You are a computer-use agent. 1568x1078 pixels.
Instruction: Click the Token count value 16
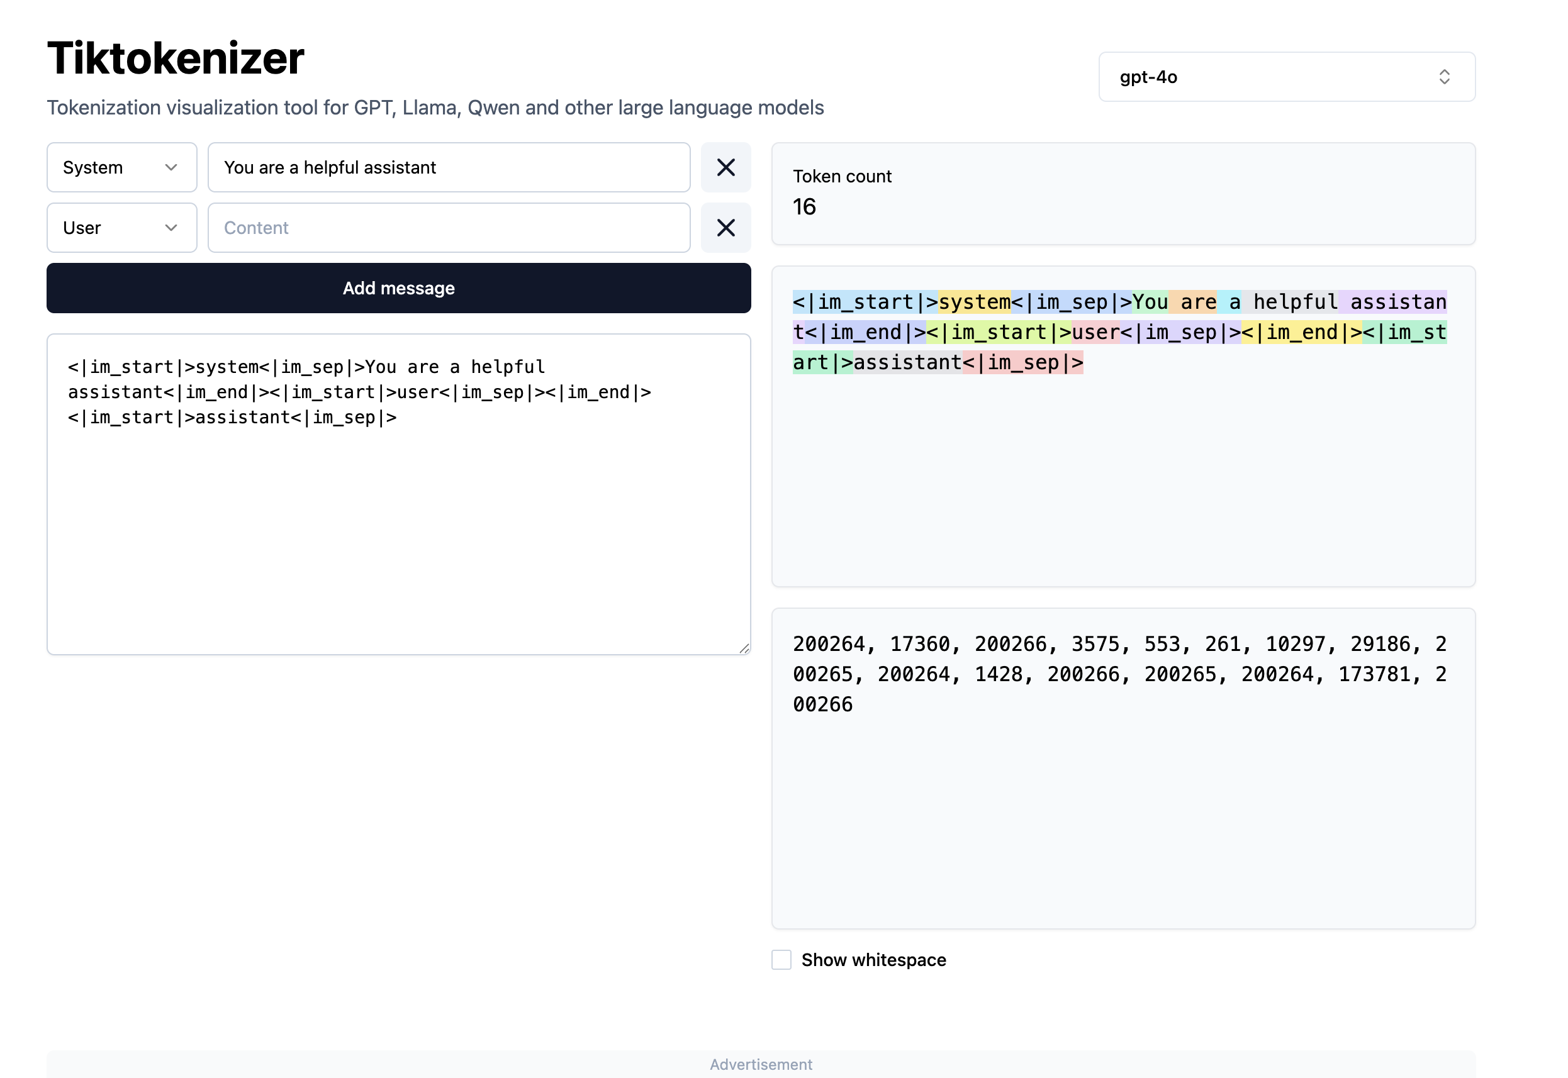click(805, 207)
